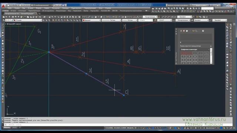Open the Красный color dropdown
Screen dimensions: 237x133
tap(91, 20)
